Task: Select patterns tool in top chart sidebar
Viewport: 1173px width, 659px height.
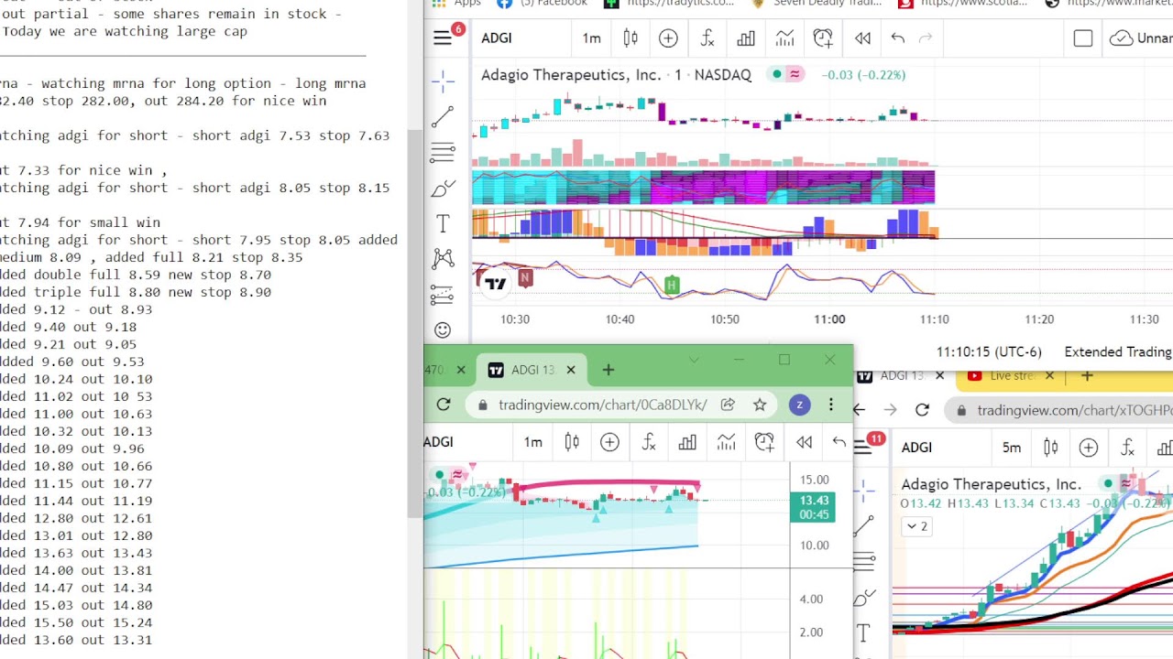Action: tap(443, 259)
